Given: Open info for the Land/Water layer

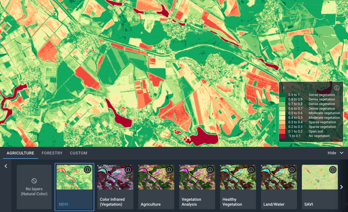Looking at the screenshot, I should [x=292, y=169].
